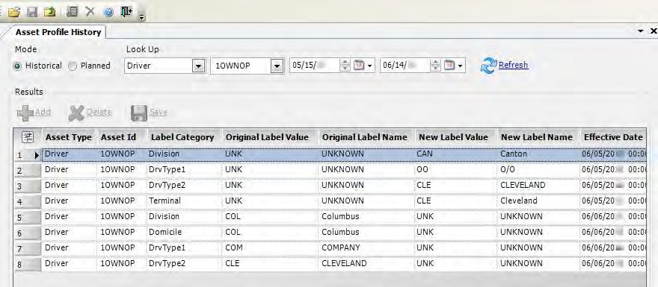Image resolution: width=658 pixels, height=287 pixels.
Task: Select the Historical mode radio button
Action: [x=18, y=66]
